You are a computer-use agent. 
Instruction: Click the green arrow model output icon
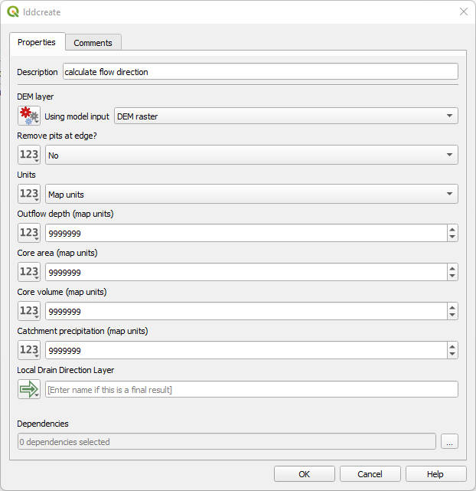(29, 389)
